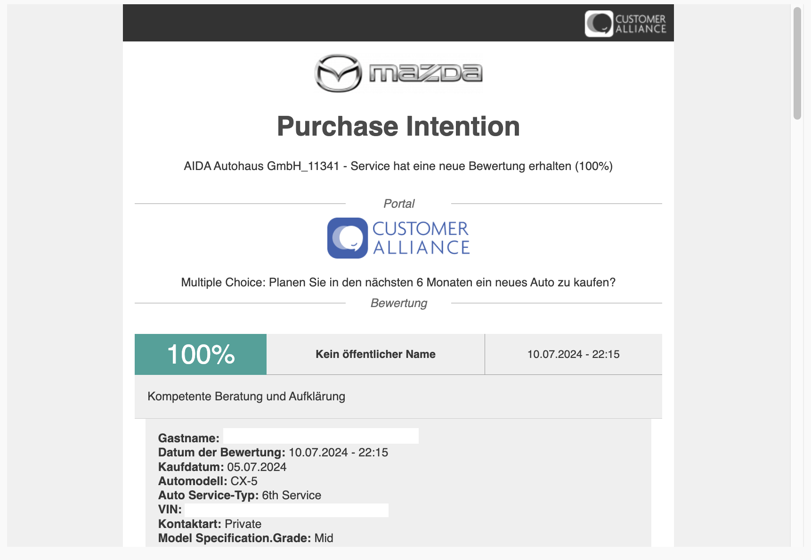Click the Model Specification.Grade Mid line

[246, 538]
